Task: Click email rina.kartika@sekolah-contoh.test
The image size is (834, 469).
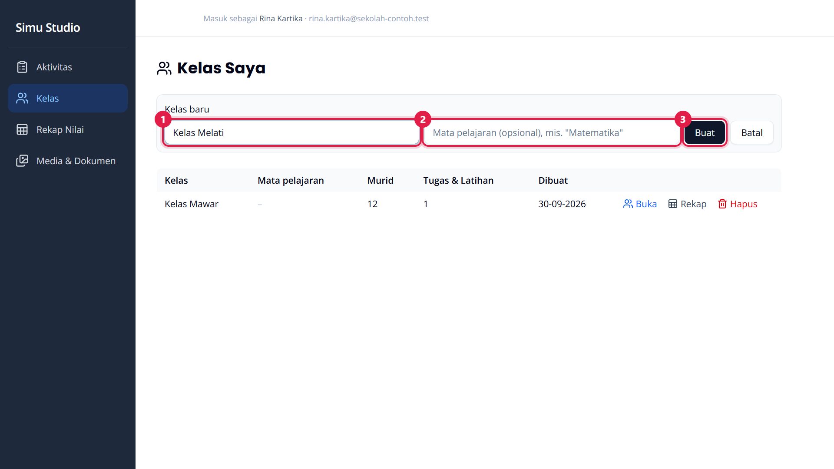Action: point(368,18)
